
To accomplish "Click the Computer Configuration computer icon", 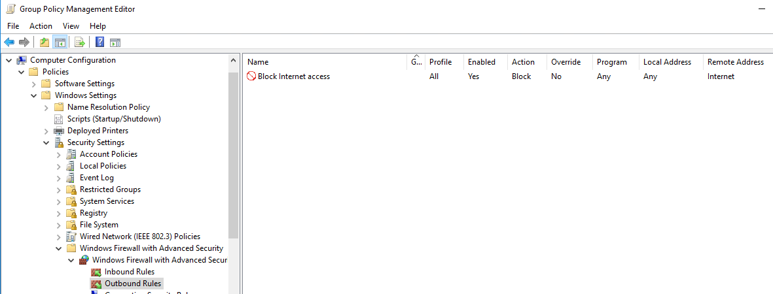I will (22, 60).
